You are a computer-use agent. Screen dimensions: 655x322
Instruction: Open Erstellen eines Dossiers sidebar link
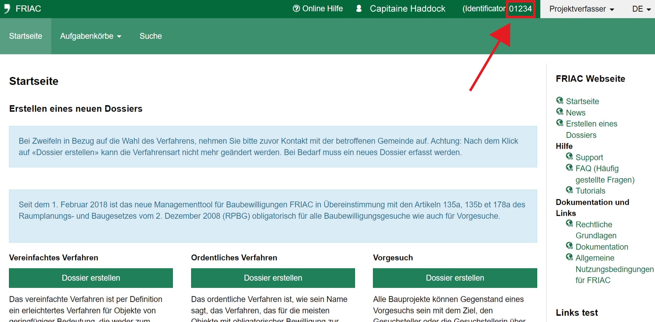[x=591, y=129]
